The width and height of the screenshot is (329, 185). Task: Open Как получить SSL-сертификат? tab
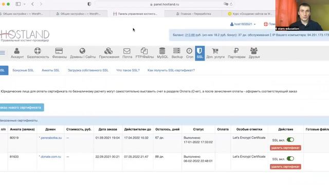pyautogui.click(x=171, y=70)
